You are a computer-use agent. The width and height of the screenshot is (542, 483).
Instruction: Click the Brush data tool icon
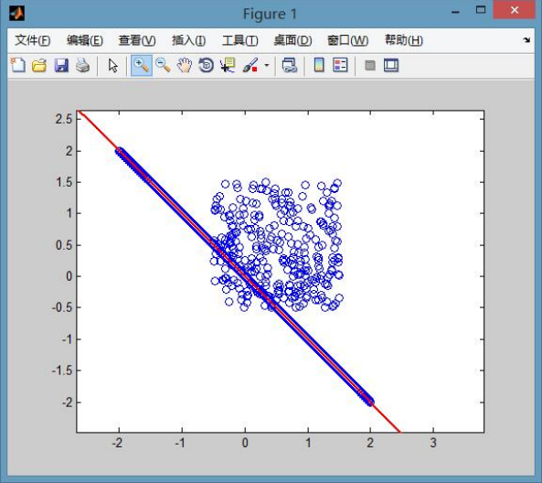250,65
